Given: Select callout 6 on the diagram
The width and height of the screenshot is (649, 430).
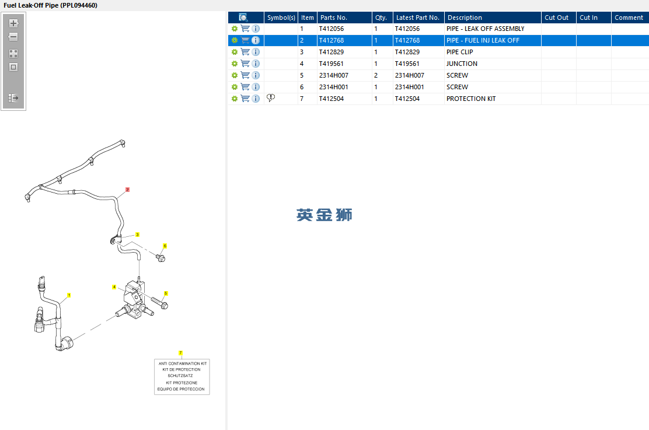Looking at the screenshot, I should (x=165, y=246).
